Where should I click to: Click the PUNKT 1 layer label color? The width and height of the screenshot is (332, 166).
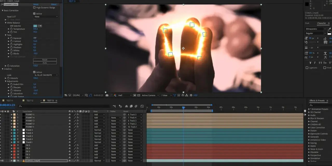14,127
